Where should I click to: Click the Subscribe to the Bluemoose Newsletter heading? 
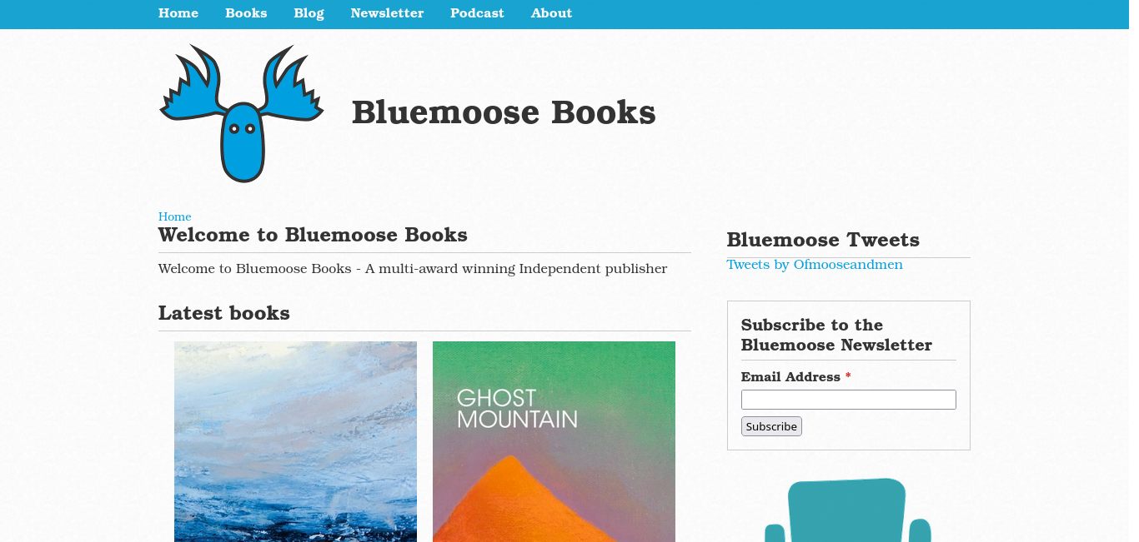tap(836, 335)
